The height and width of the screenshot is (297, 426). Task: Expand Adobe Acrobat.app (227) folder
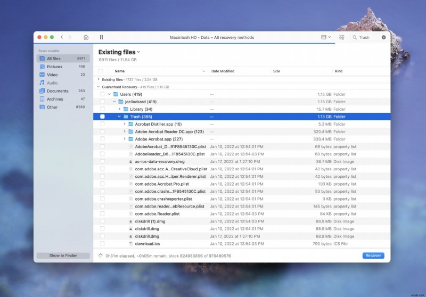pyautogui.click(x=125, y=139)
